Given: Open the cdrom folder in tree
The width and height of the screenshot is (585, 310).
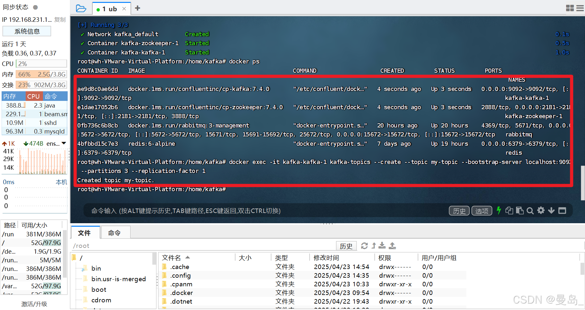Looking at the screenshot, I should pyautogui.click(x=101, y=300).
